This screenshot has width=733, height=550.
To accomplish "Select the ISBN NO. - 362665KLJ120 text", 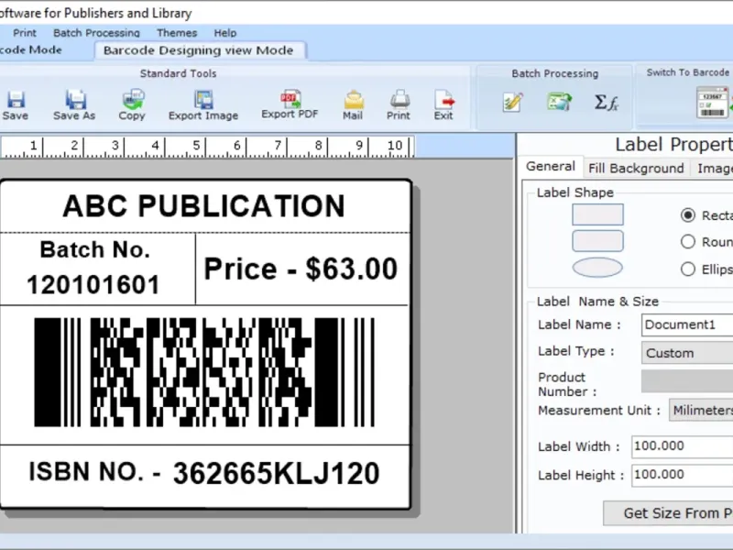I will 204,473.
